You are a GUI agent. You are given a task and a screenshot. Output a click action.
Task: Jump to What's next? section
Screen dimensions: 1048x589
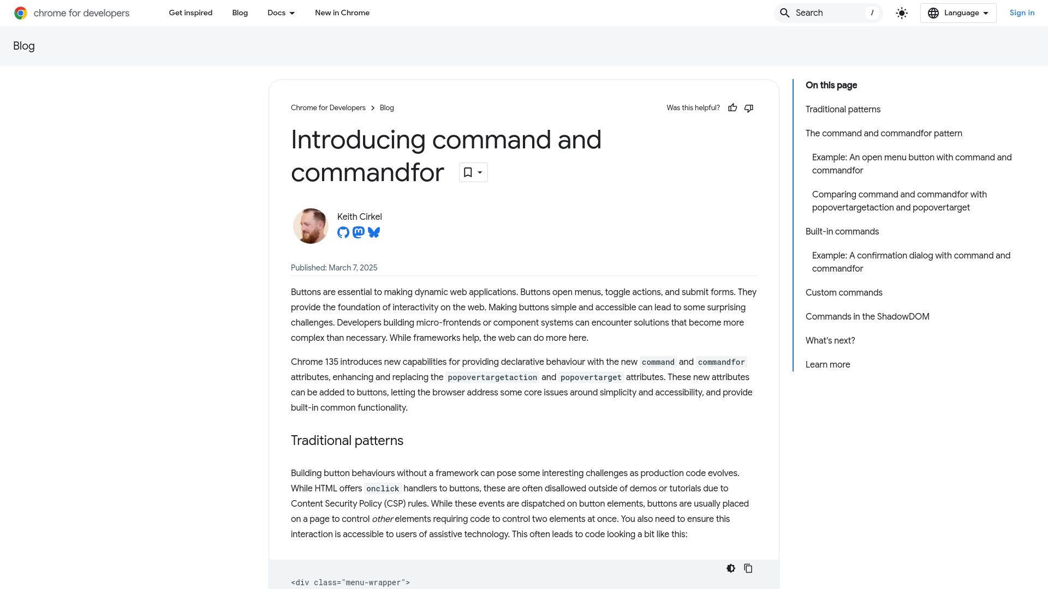(830, 341)
